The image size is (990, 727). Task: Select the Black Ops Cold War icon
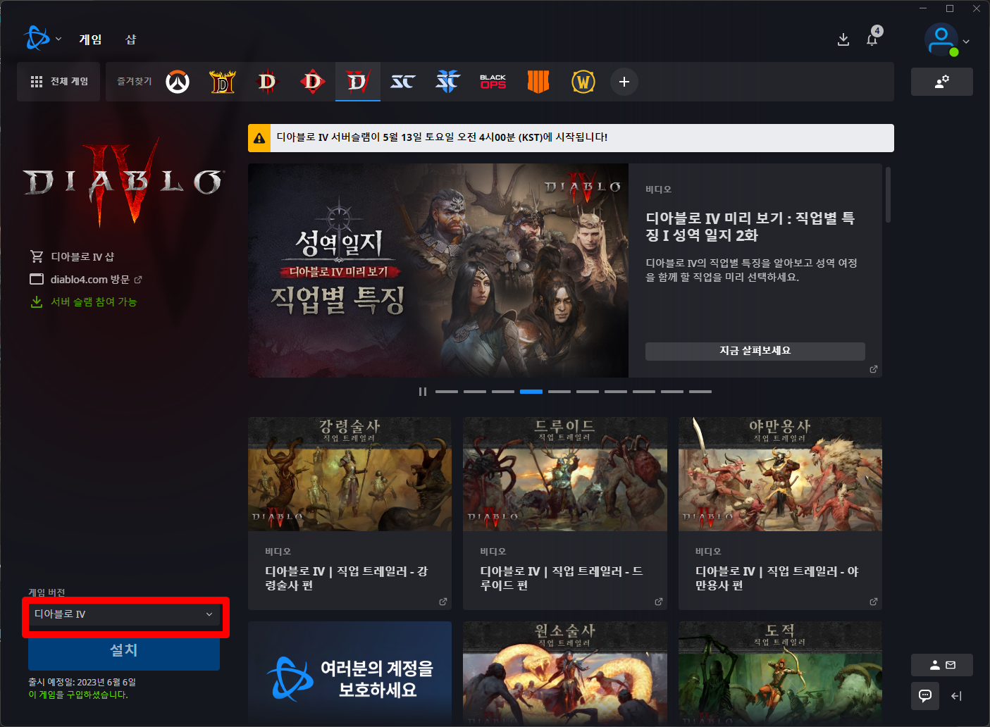[493, 82]
